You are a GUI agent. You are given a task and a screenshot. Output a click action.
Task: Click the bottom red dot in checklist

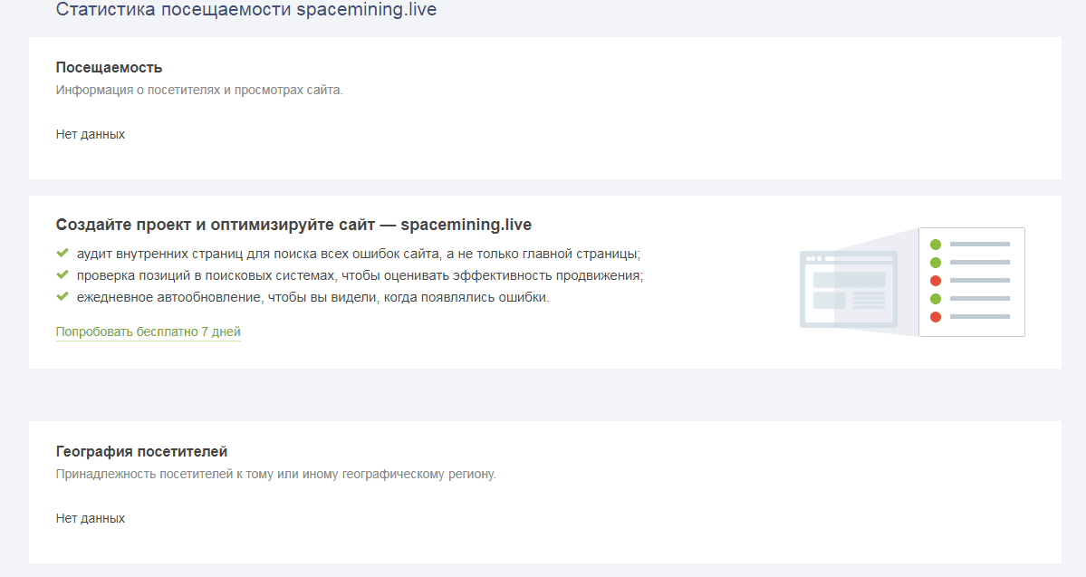pyautogui.click(x=936, y=317)
